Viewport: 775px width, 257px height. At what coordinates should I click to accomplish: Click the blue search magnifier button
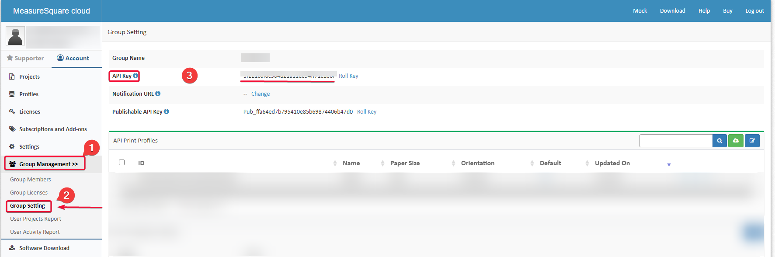point(719,141)
